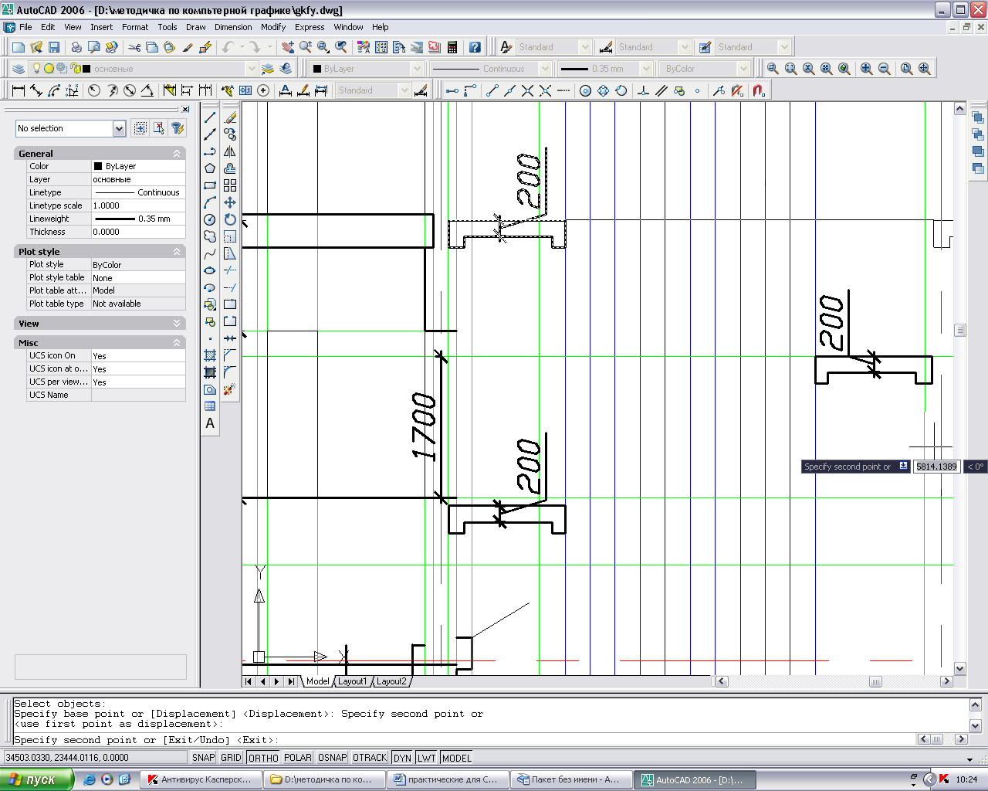Click the Radius Dimension tool

[x=94, y=90]
